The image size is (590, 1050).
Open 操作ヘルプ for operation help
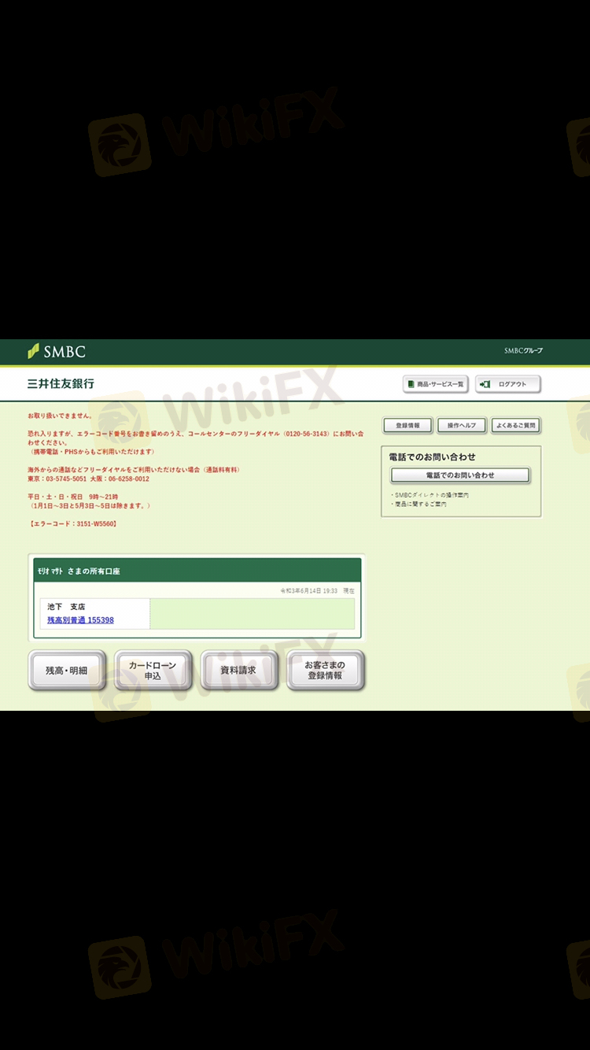(x=462, y=426)
